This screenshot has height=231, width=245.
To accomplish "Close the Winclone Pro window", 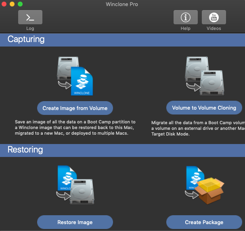I will click(x=4, y=4).
